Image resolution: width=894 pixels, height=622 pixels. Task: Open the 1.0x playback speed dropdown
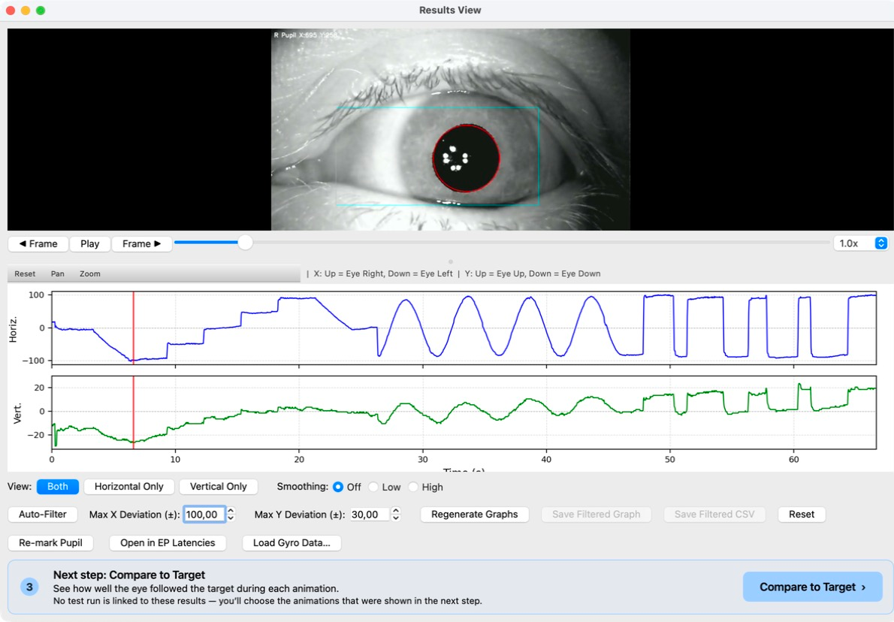tap(860, 243)
